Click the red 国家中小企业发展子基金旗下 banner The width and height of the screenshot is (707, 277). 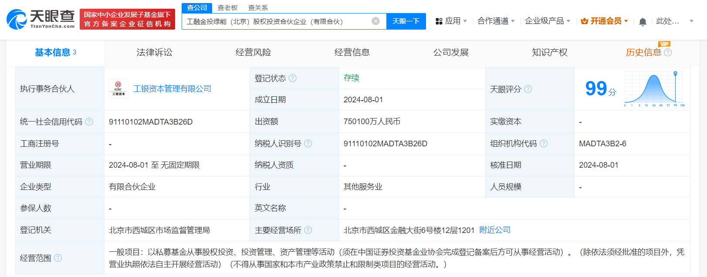tap(127, 19)
